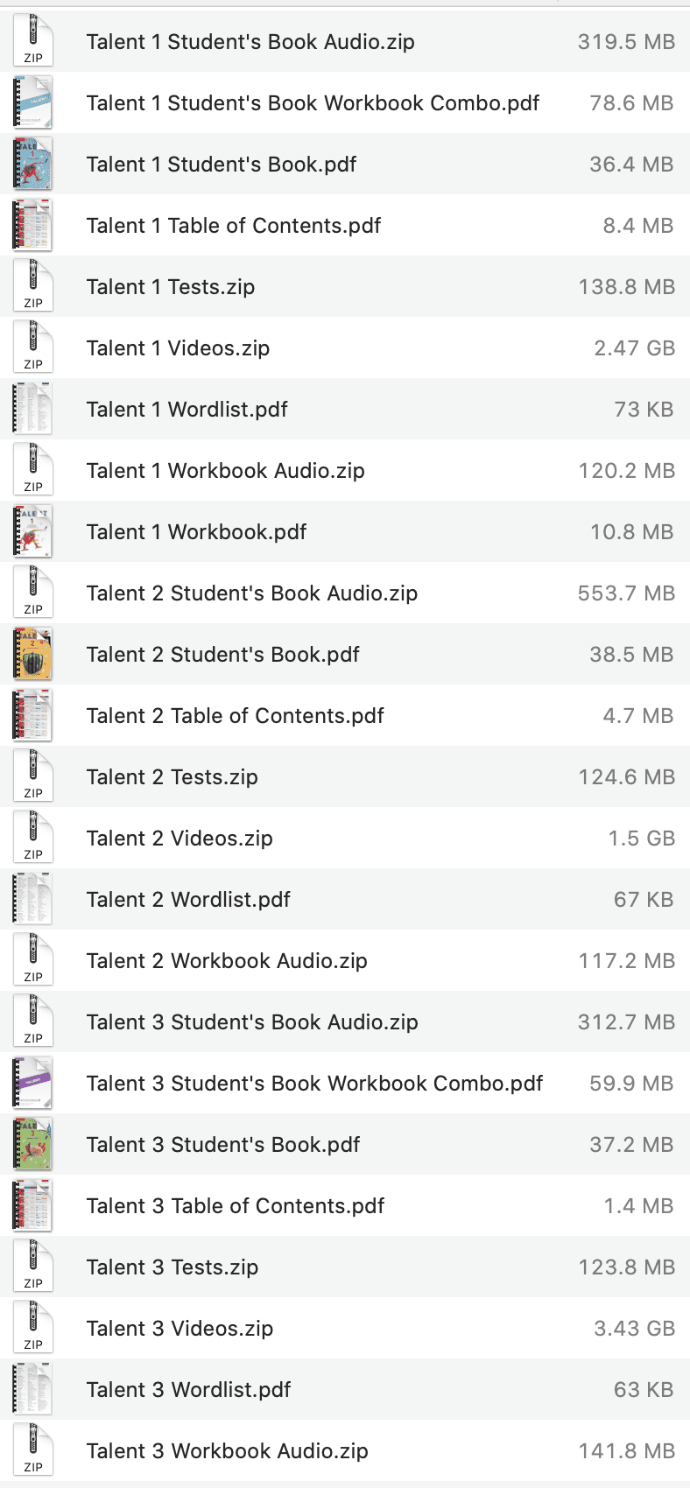Open Talent 2 Wordlist.pdf
Viewport: 690px width, 1488px height.
186,899
